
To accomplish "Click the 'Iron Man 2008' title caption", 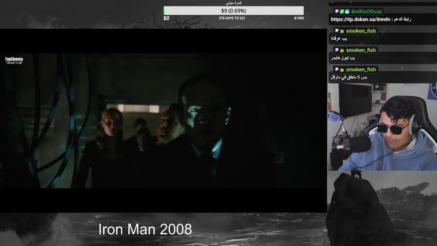I will pos(145,229).
